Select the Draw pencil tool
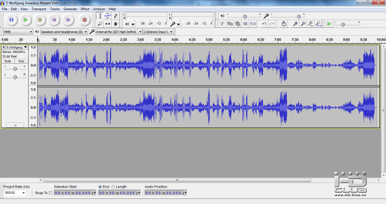This screenshot has height=204, width=386. [115, 16]
